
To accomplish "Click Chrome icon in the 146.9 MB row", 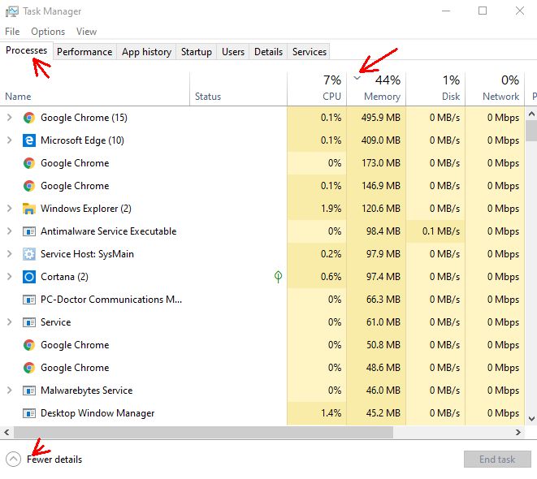I will tap(29, 186).
